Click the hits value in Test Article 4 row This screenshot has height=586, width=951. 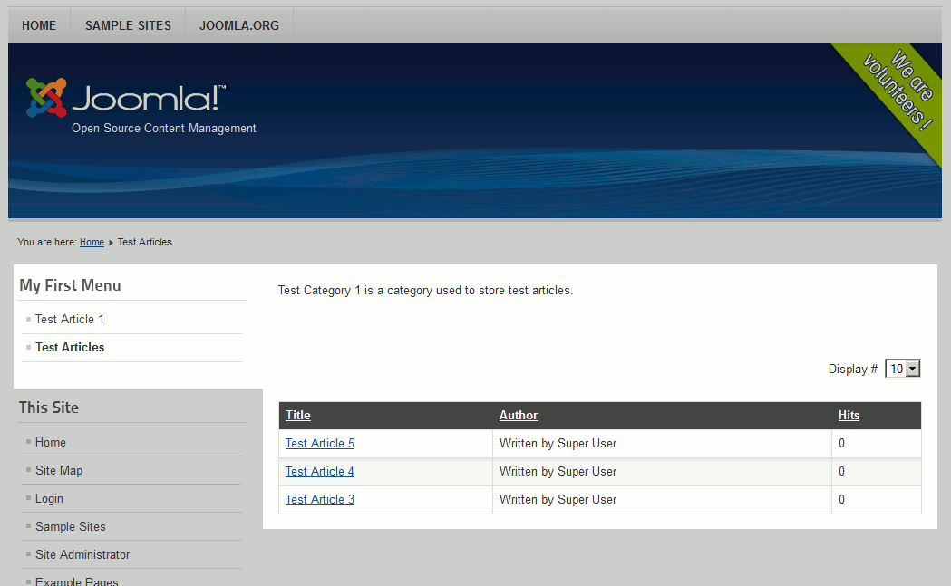pos(841,472)
